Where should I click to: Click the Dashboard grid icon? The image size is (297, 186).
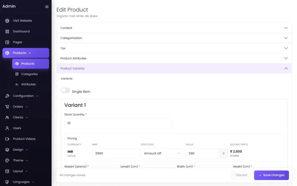coord(7,32)
